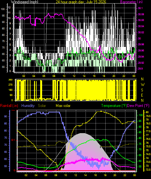This screenshot has height=179, width=151.
Task: Click the 30.08 barometer scale value
Action: (141, 14)
